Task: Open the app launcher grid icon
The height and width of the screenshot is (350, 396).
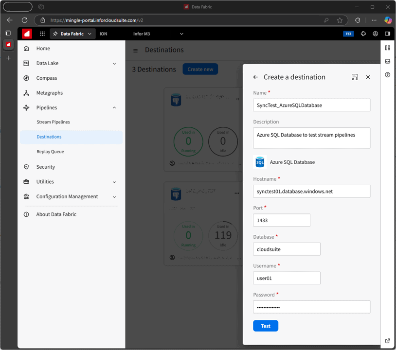Action: tap(42, 34)
